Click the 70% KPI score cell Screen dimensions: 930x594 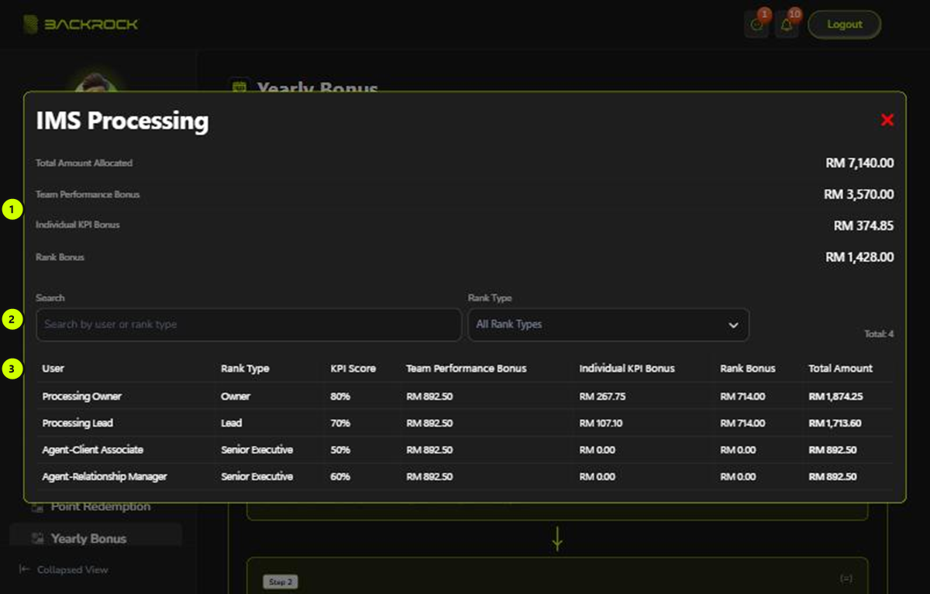pyautogui.click(x=340, y=424)
